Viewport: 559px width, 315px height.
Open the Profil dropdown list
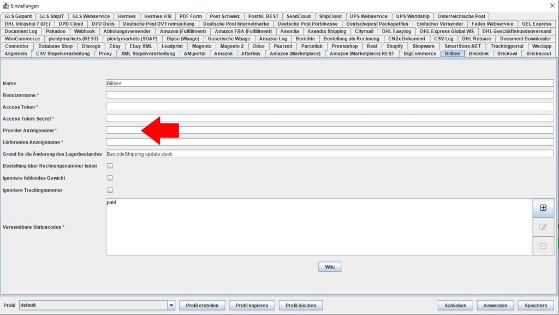coord(171,305)
